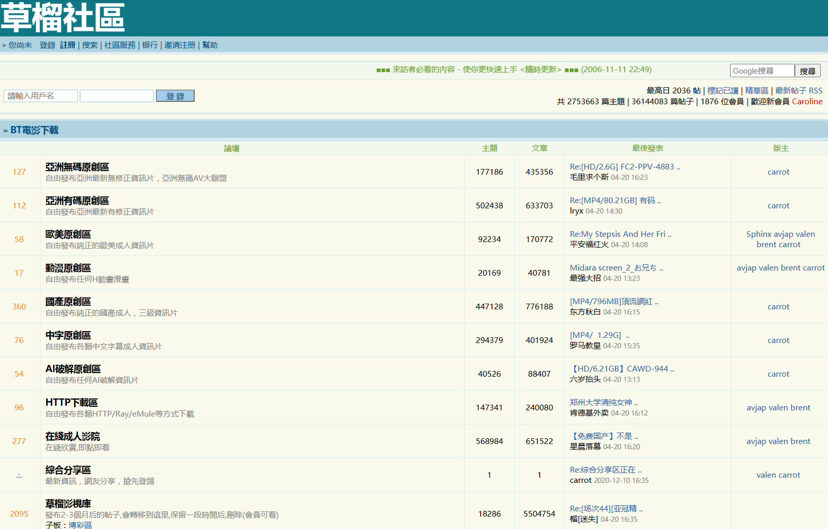828x529 pixels.
Task: Open the 註冊 register menu item
Action: [x=67, y=45]
